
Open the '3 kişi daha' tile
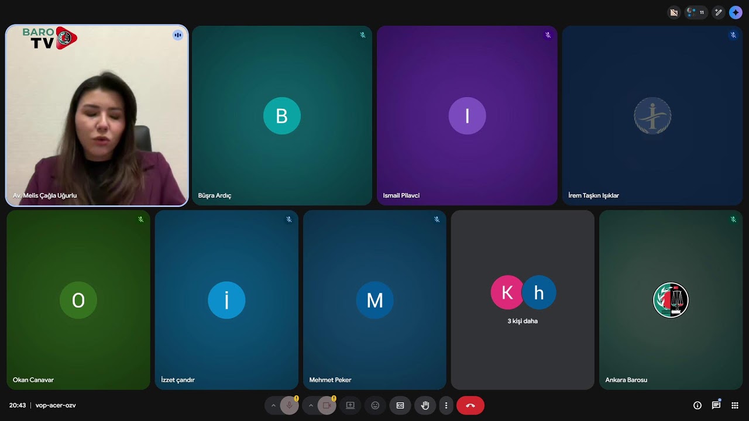(x=523, y=300)
